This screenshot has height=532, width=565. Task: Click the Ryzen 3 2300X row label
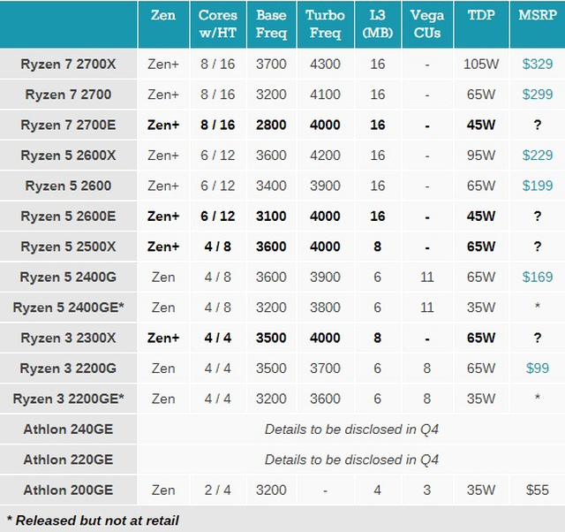pyautogui.click(x=68, y=338)
